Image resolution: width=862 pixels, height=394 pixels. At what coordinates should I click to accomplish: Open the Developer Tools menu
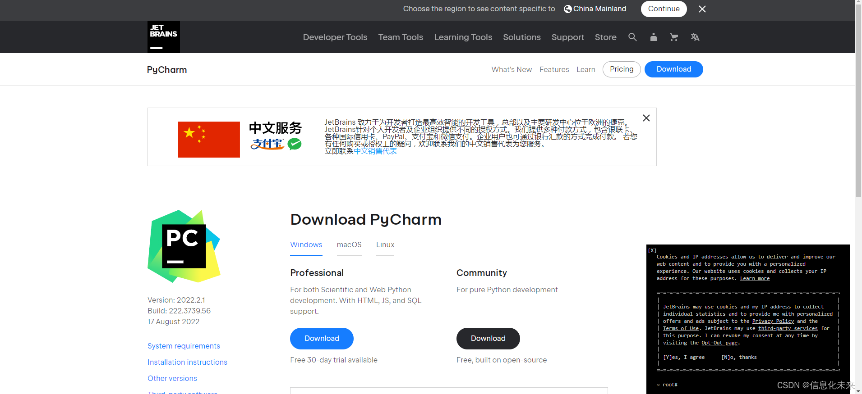pos(335,37)
